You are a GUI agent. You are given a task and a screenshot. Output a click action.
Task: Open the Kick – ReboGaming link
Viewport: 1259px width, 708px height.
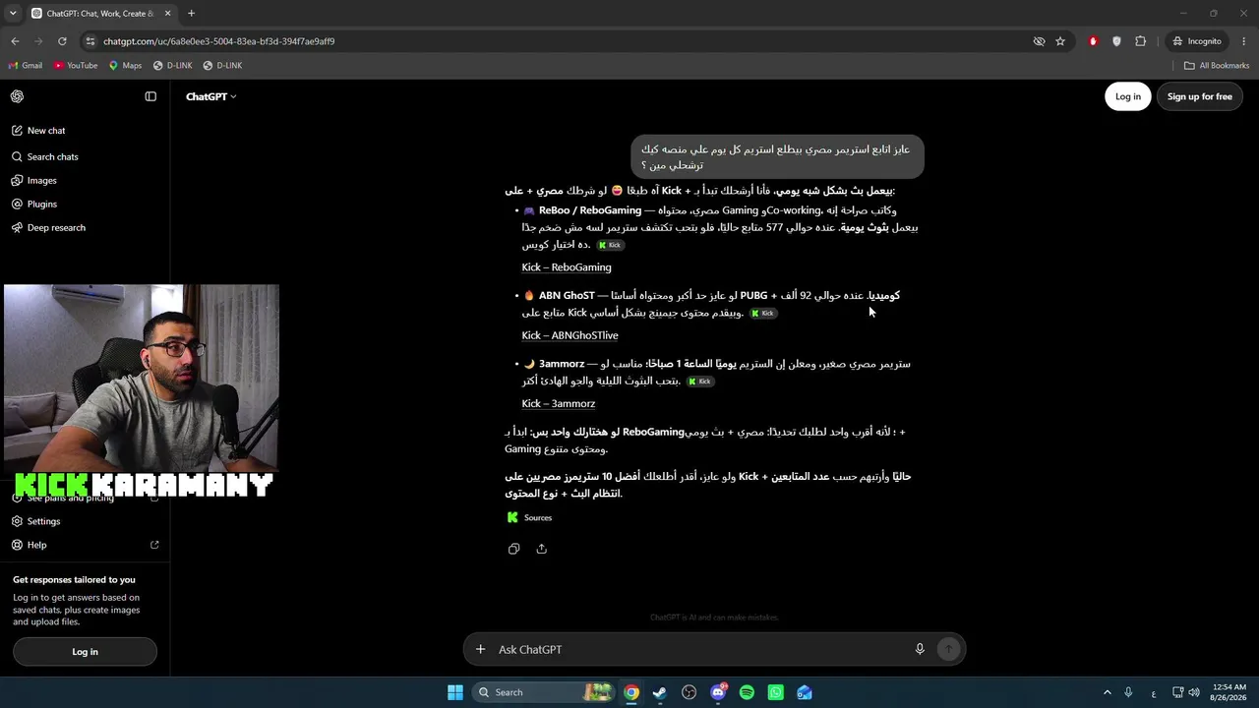click(x=567, y=267)
